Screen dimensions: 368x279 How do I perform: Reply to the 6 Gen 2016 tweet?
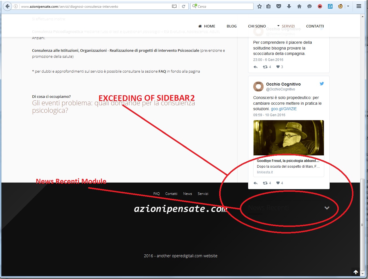click(x=256, y=67)
